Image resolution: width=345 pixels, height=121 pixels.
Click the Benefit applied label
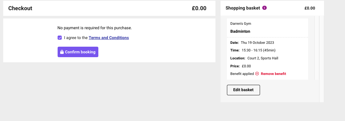(242, 74)
